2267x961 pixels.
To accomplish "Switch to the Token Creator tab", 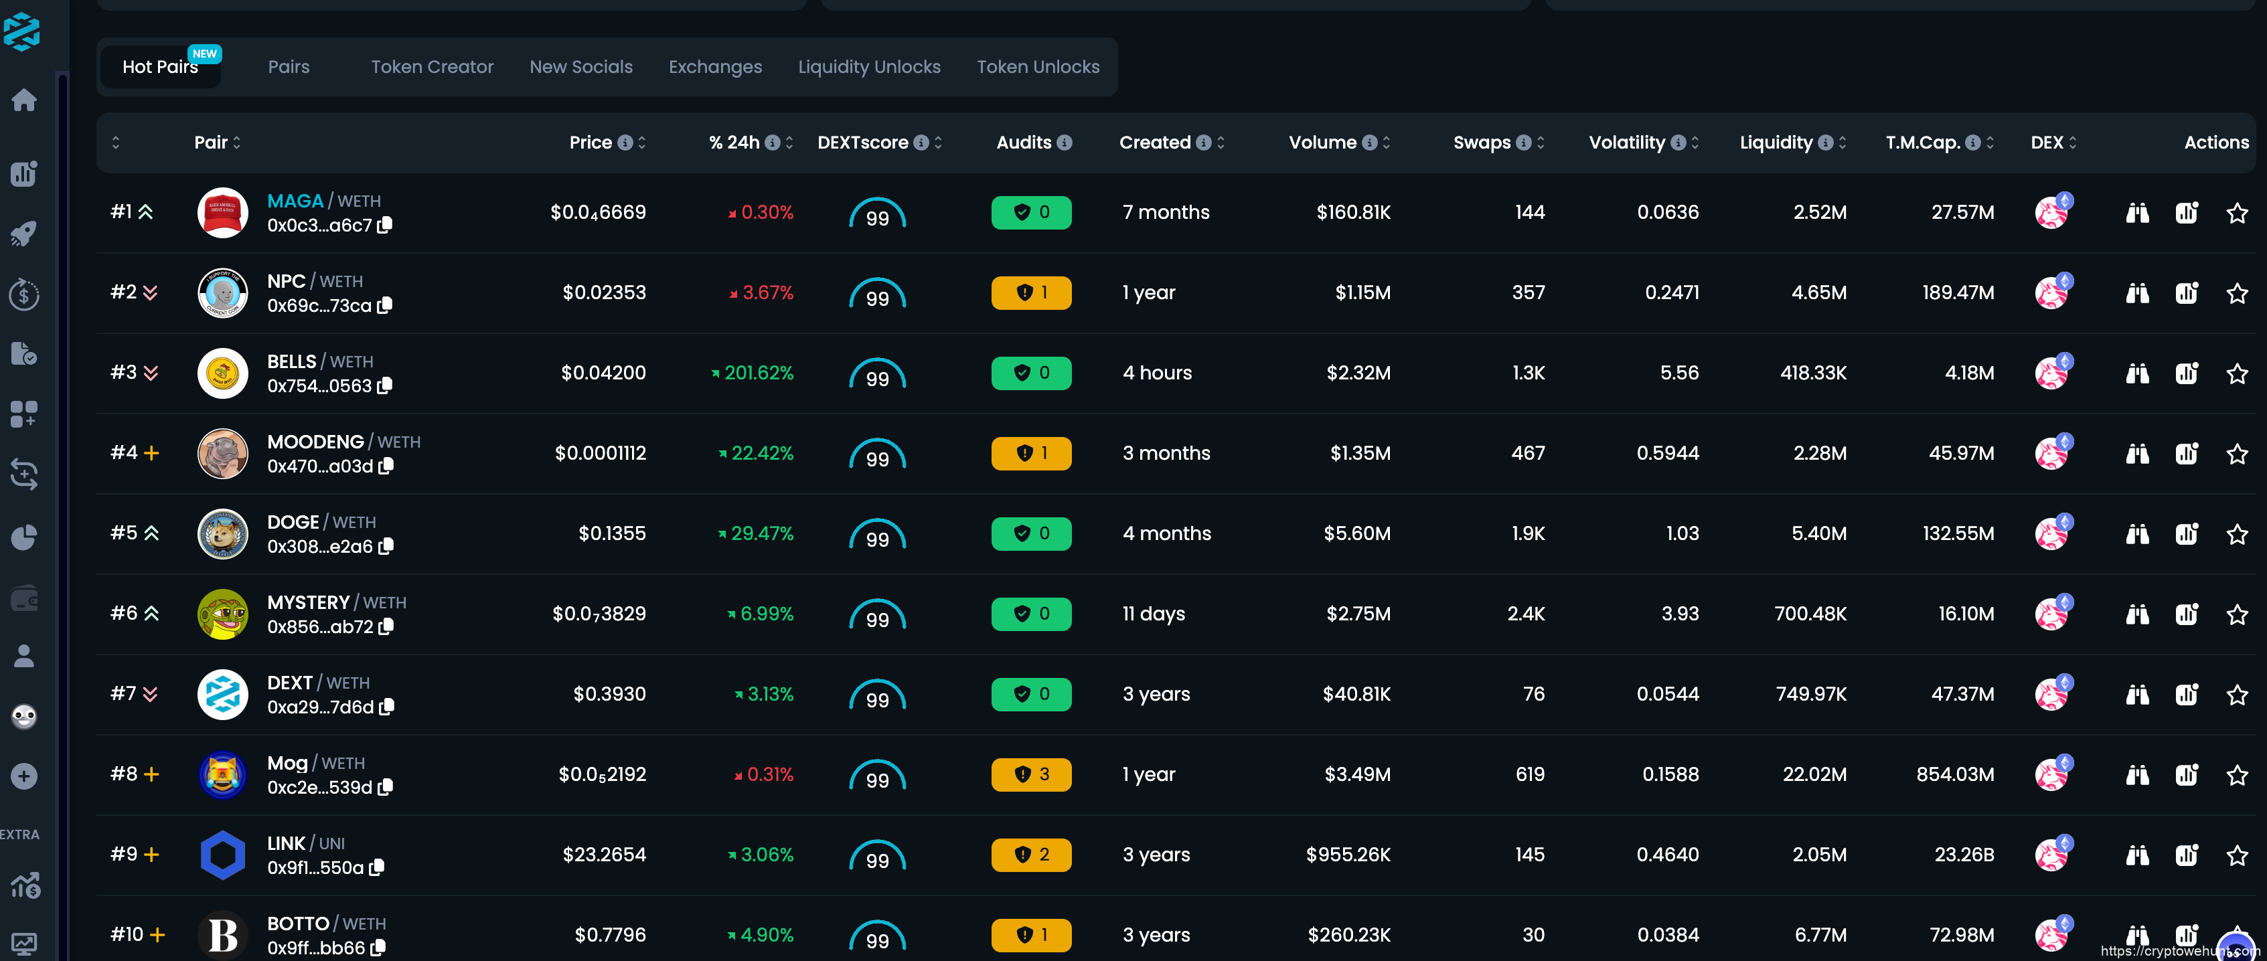I will [431, 67].
